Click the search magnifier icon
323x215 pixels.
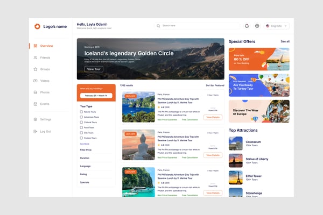(158, 26)
